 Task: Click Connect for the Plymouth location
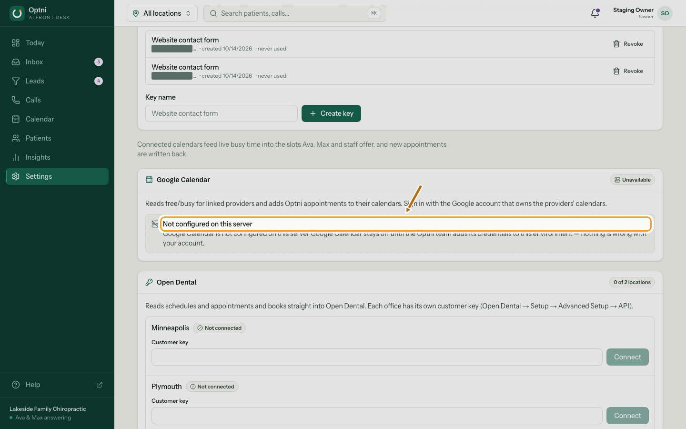(627, 416)
